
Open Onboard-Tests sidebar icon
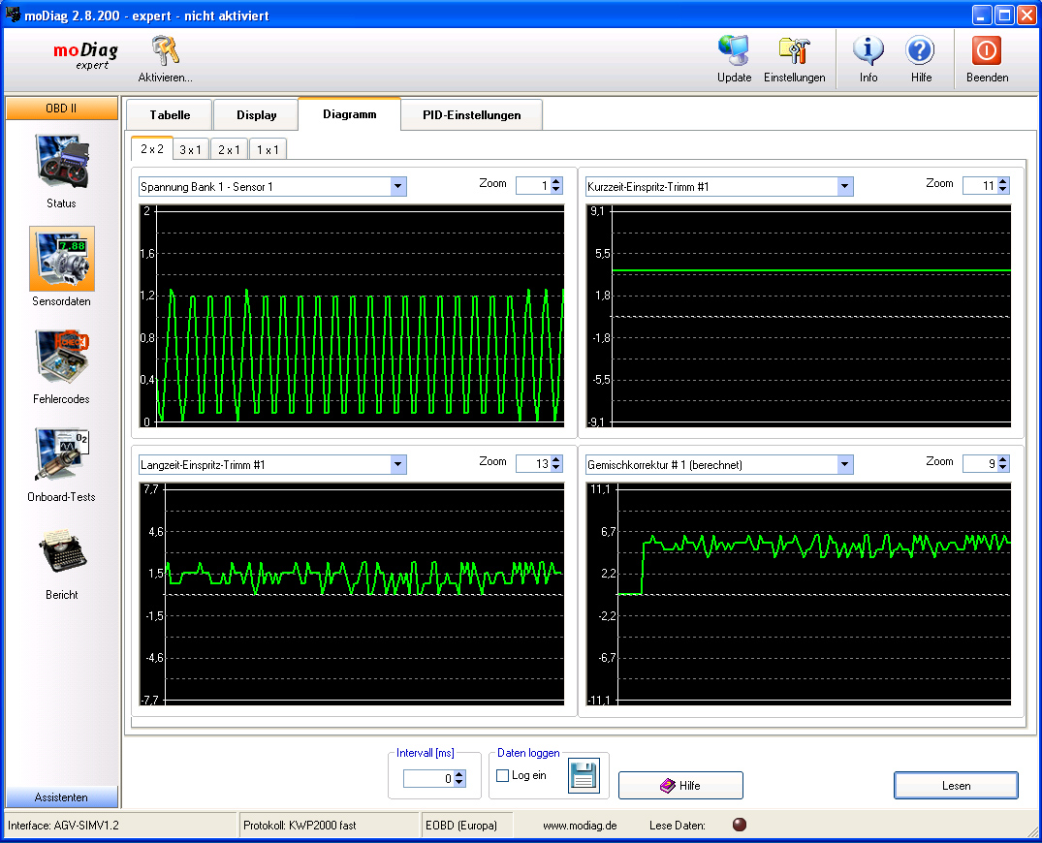coord(62,455)
